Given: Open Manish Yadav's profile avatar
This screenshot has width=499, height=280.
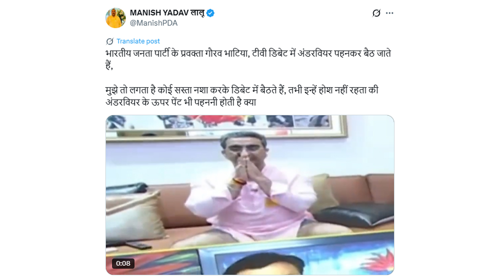Looking at the screenshot, I should [x=116, y=18].
